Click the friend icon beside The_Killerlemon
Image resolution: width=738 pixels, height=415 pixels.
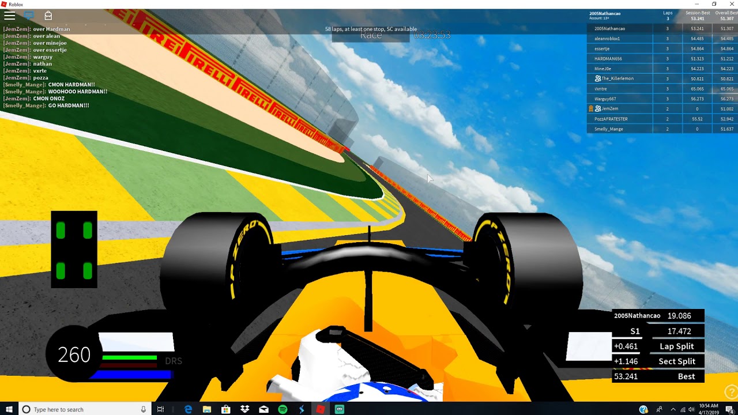pos(598,78)
